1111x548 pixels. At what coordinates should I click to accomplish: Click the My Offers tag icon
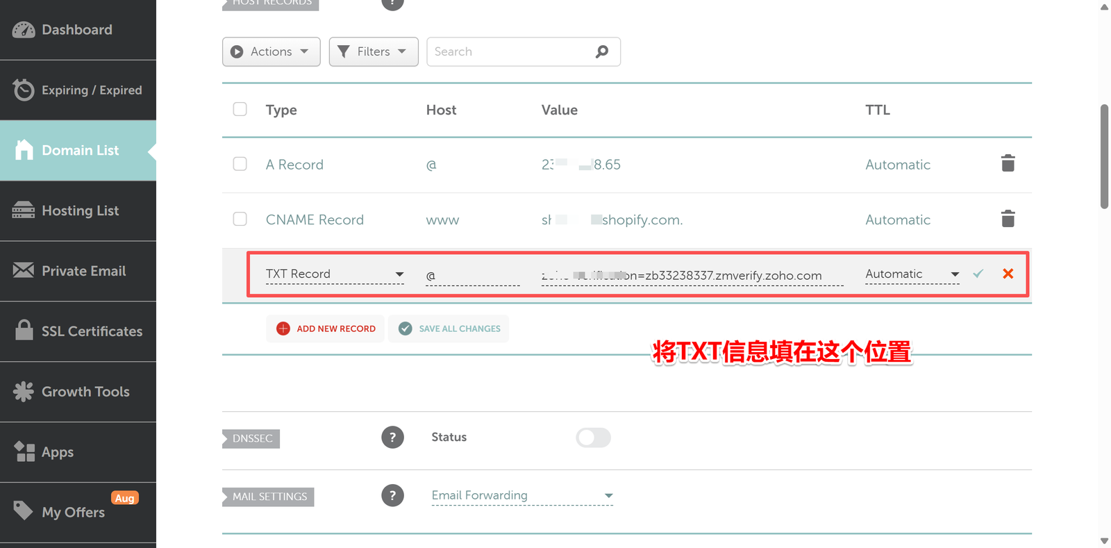[23, 510]
